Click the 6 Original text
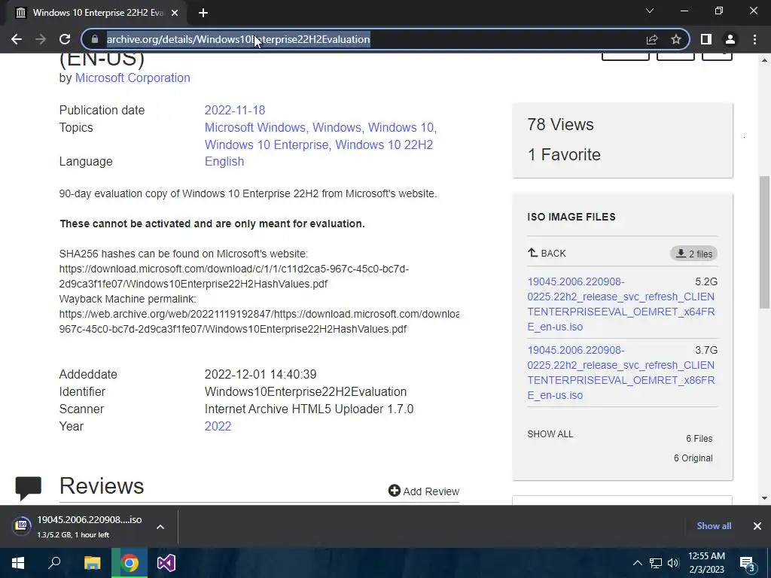This screenshot has width=771, height=578. point(693,458)
